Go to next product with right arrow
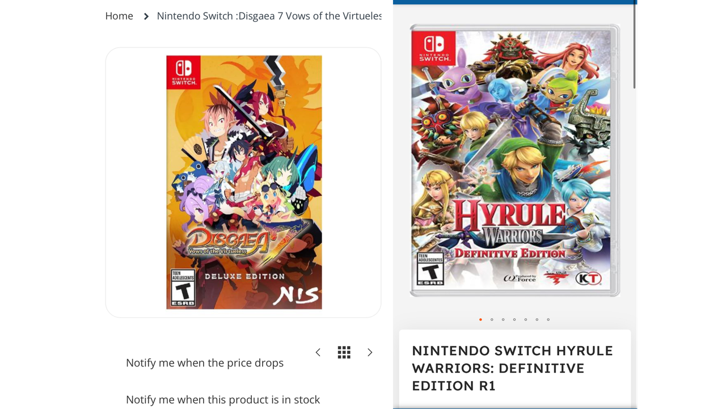 tap(370, 352)
